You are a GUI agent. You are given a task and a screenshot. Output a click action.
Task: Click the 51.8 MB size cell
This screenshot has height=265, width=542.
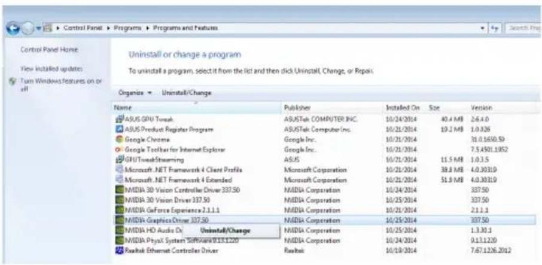point(452,180)
